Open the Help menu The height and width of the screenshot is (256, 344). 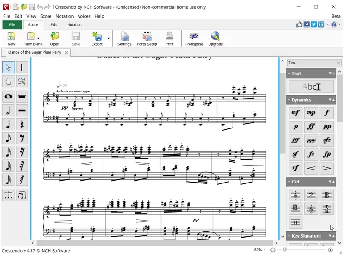99,16
